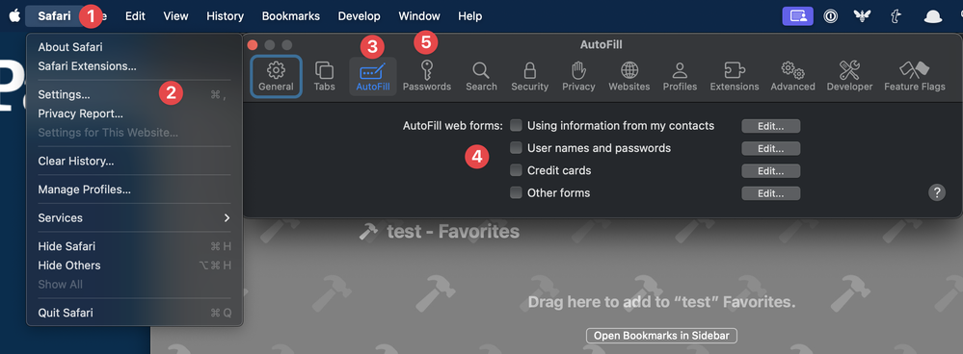The height and width of the screenshot is (354, 963).
Task: Open the Profiles settings pane
Action: (680, 76)
